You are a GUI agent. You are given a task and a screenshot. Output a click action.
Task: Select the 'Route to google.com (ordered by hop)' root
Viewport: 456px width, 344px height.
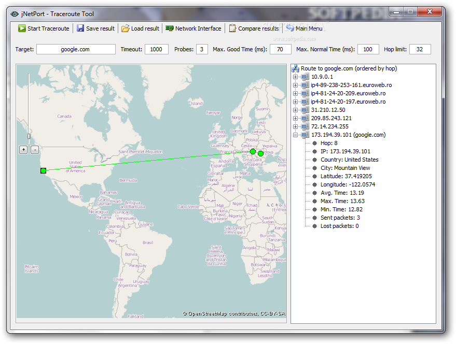pos(349,68)
